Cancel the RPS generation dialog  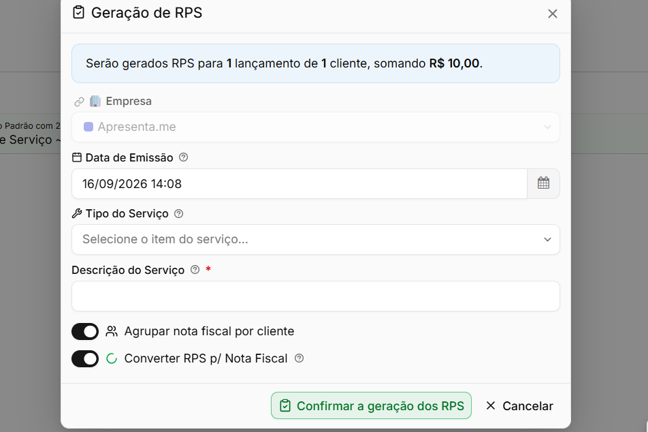point(519,405)
